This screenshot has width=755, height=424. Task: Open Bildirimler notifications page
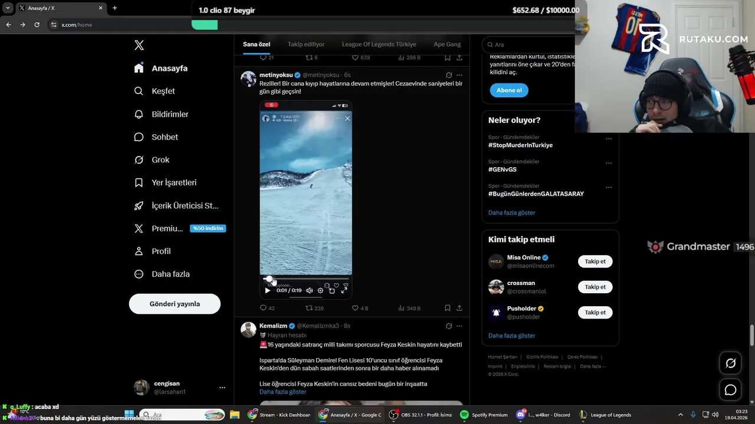[161, 114]
